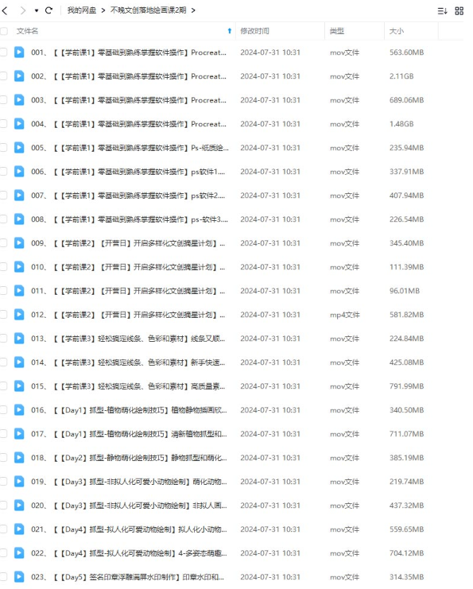This screenshot has width=473, height=589.
Task: Click the video icon of file 012
Action: [19, 315]
